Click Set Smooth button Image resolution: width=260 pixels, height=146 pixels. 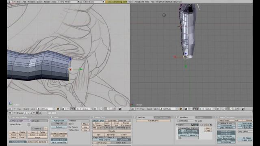click(32, 142)
